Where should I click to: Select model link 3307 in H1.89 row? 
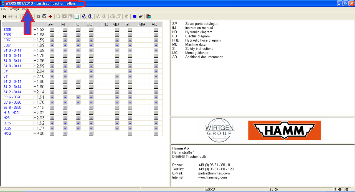pos(7,45)
